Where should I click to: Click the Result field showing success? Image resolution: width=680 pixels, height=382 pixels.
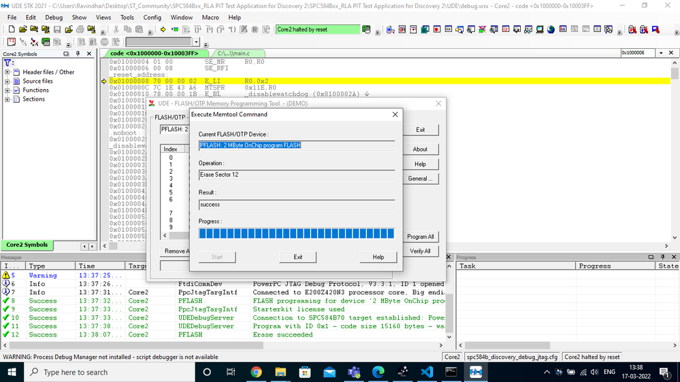(x=297, y=205)
